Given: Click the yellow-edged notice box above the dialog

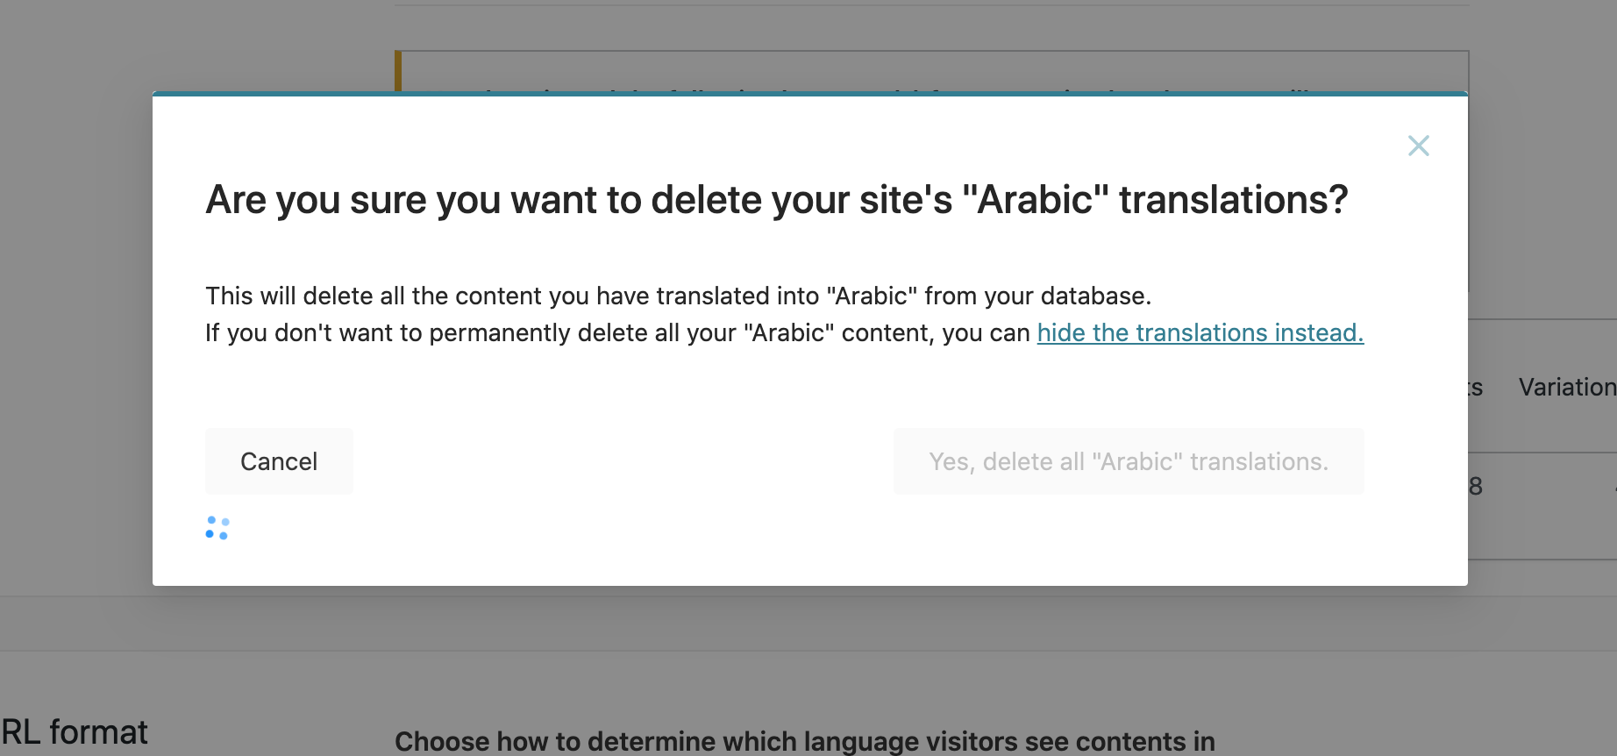Looking at the screenshot, I should tap(931, 71).
